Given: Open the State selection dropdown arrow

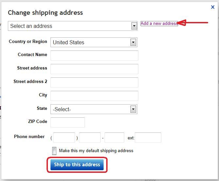Looking at the screenshot, I should coord(133,109).
